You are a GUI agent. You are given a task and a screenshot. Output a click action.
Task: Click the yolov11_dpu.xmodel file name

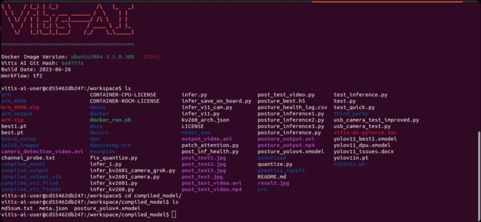pos(362,145)
